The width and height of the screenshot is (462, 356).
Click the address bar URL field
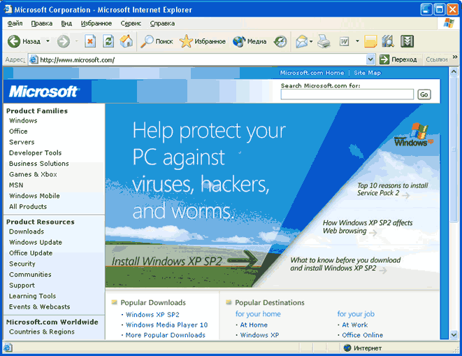coord(197,60)
